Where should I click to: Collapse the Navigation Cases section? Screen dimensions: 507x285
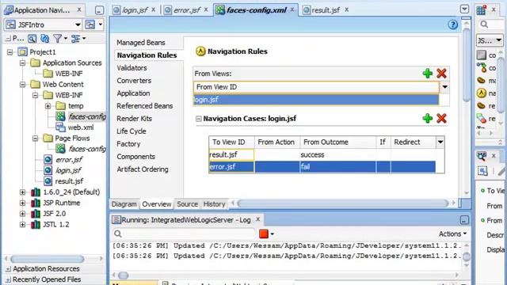tap(199, 119)
